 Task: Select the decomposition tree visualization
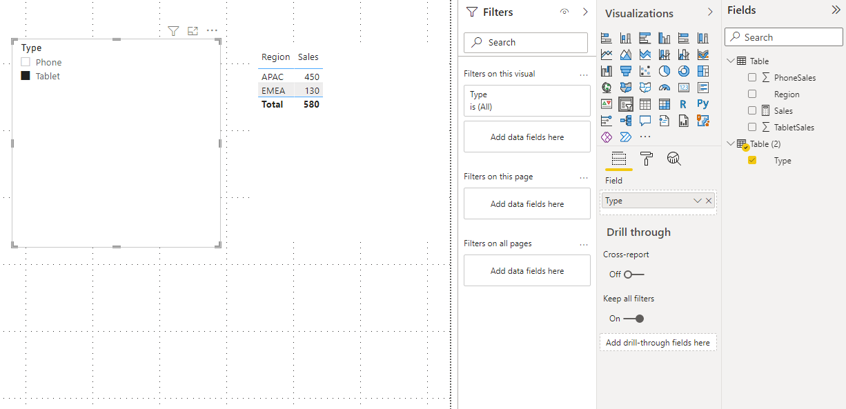point(626,121)
